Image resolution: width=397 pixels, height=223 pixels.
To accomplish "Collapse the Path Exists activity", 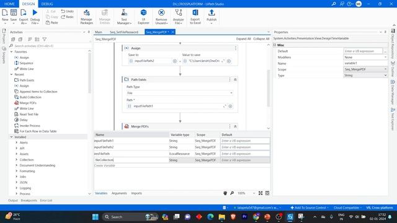I will tap(235, 80).
